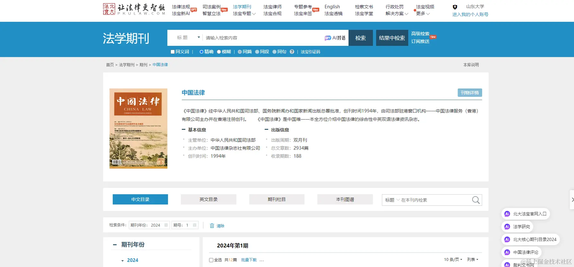The width and height of the screenshot is (574, 267).
Task: Open 高级检索 advanced search
Action: coord(420,34)
